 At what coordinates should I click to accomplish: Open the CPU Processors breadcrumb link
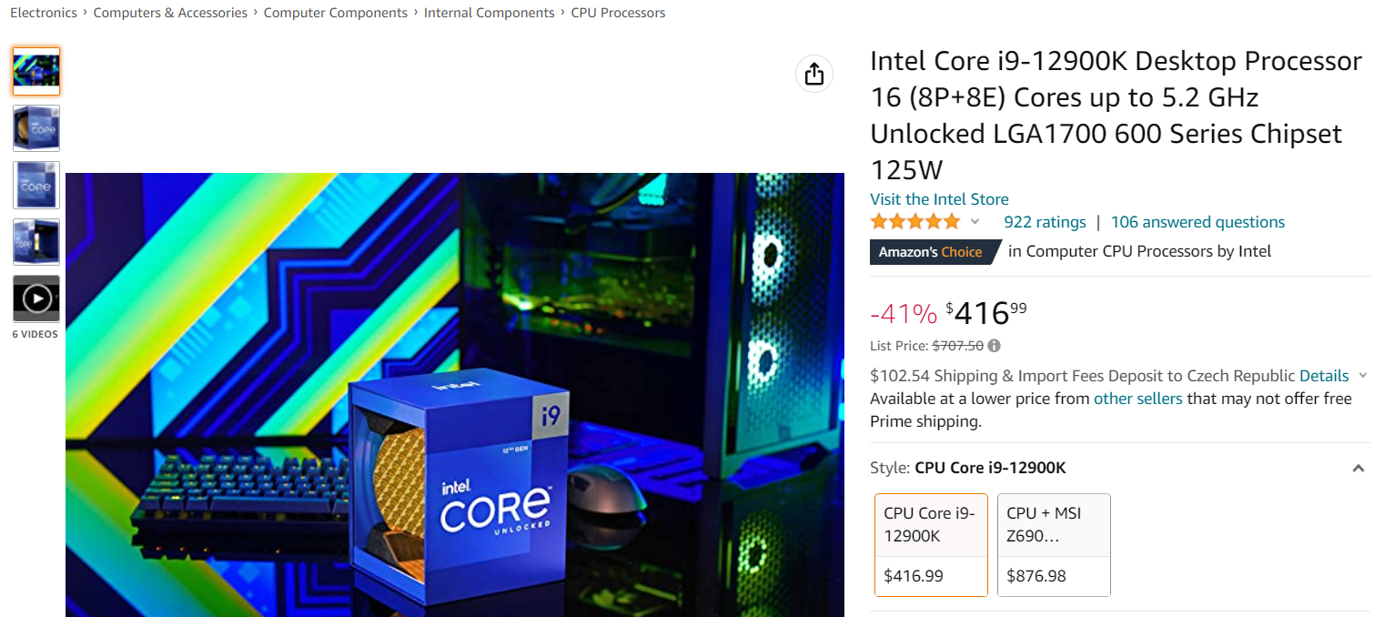(x=618, y=13)
